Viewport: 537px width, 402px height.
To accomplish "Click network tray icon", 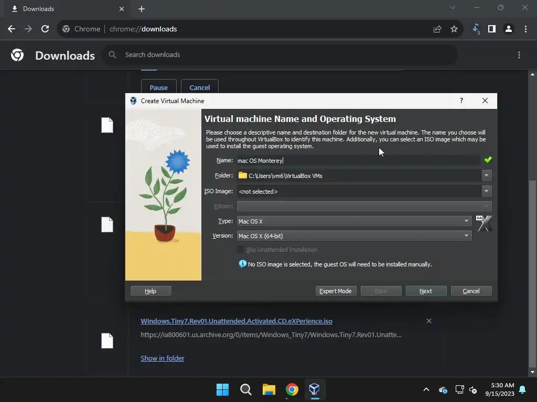I will 459,389.
